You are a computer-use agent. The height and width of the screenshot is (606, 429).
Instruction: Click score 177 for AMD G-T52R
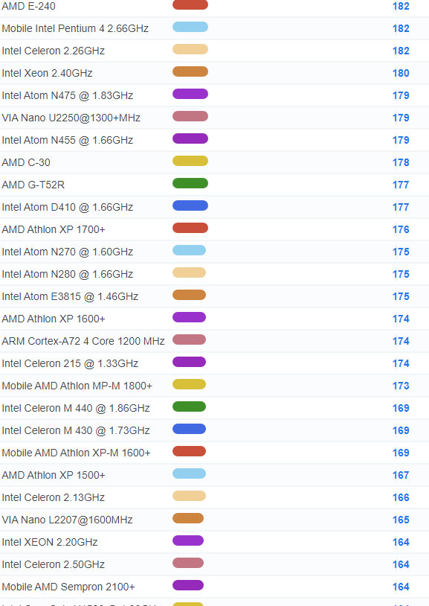(x=401, y=185)
